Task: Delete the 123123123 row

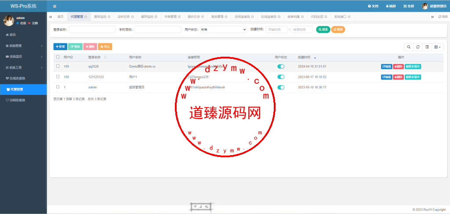Action: click(x=398, y=77)
